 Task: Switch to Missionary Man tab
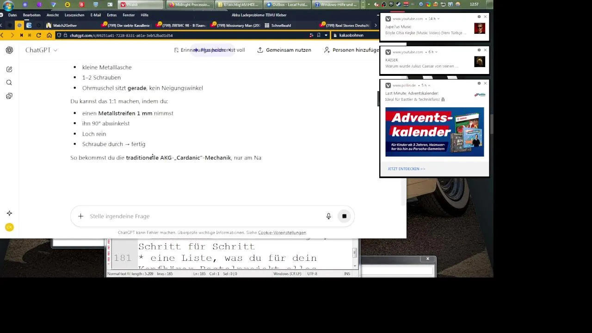click(235, 25)
